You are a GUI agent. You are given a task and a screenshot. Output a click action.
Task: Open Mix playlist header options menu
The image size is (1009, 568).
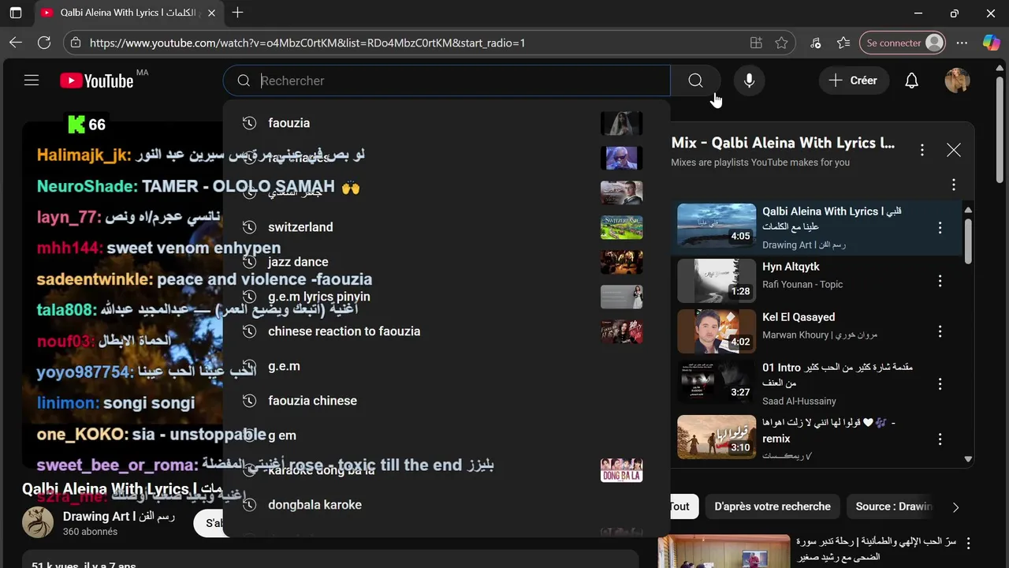[922, 150]
